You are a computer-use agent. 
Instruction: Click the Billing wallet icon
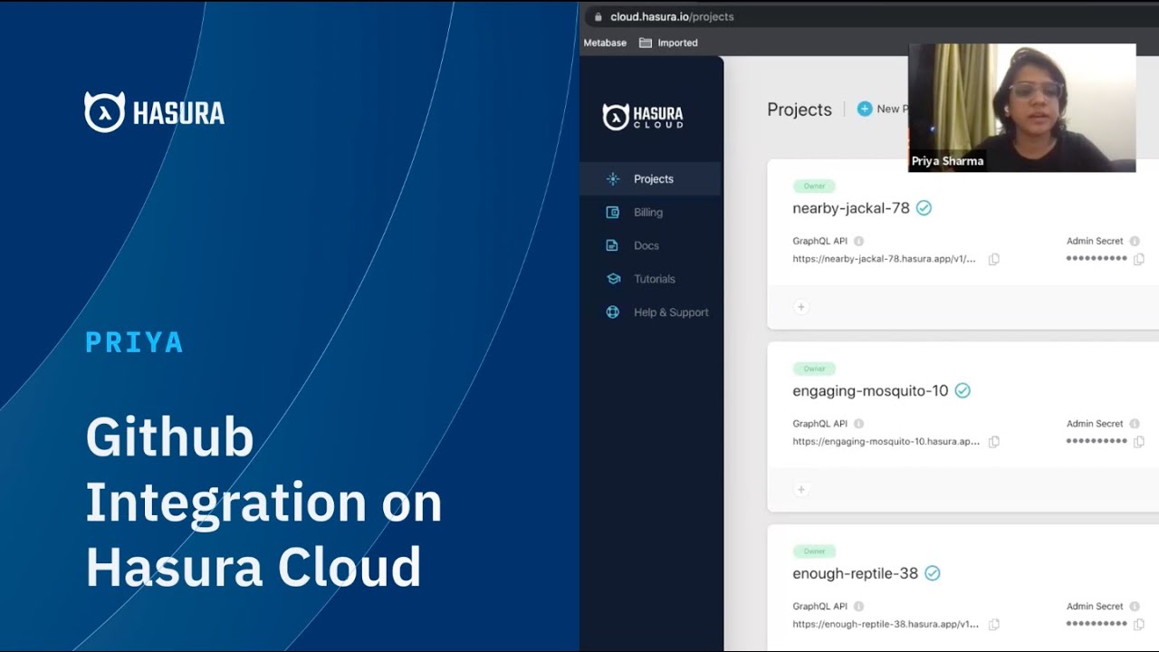(x=613, y=213)
